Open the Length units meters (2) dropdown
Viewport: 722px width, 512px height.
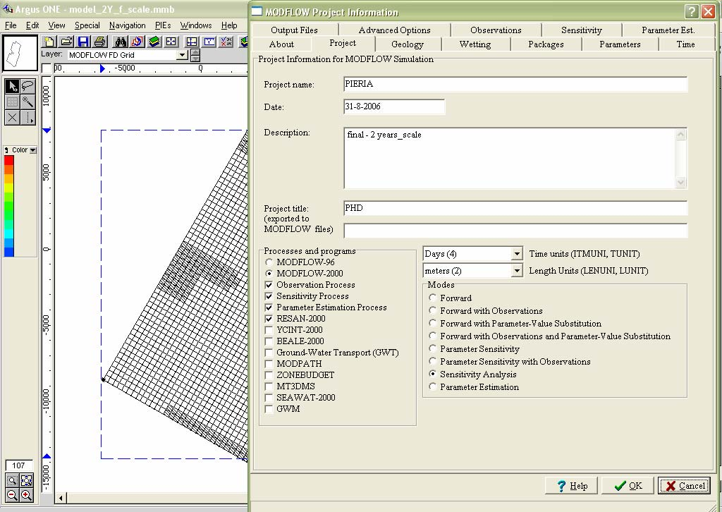click(x=517, y=271)
